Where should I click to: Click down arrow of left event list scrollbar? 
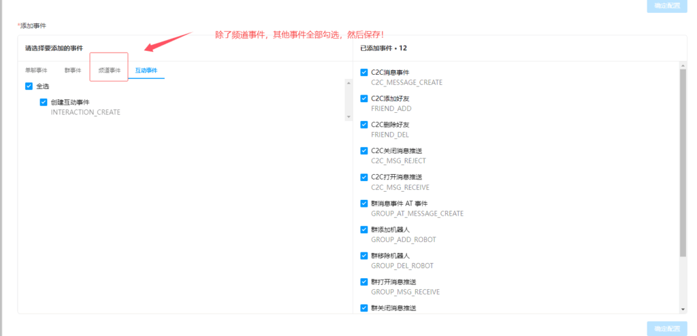click(x=348, y=117)
